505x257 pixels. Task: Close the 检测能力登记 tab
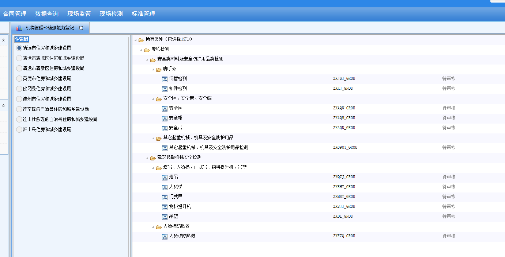(81, 28)
